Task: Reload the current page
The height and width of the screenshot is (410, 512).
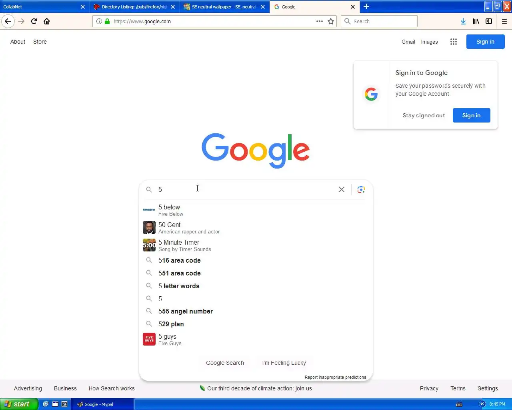Action: [34, 21]
